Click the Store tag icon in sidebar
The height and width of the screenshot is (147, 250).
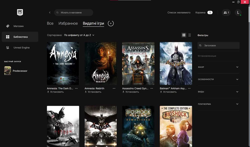pos(8,26)
